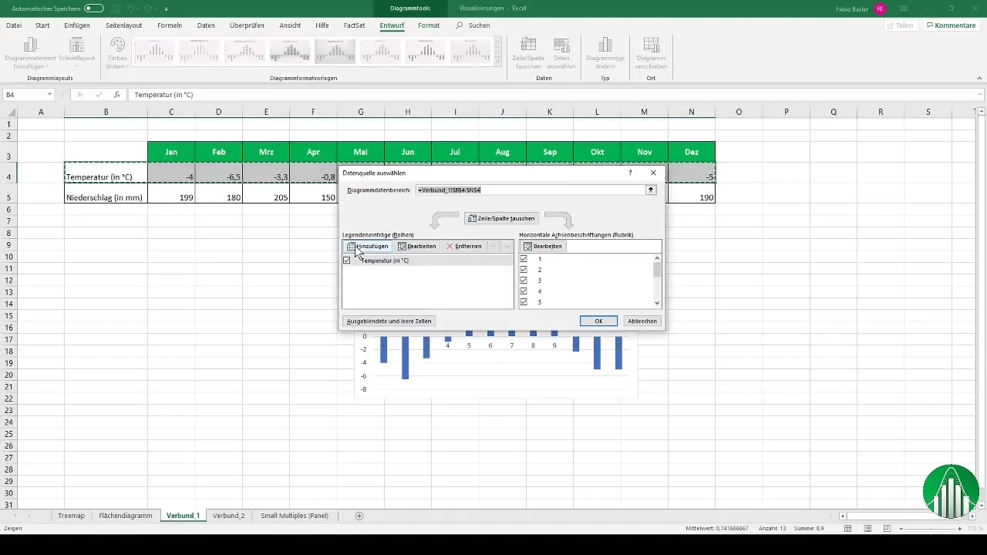Uncheck axis label 4 checkbox
Viewport: 987px width, 555px height.
(524, 291)
